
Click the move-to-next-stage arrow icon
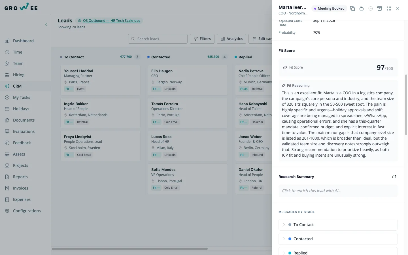click(x=371, y=8)
